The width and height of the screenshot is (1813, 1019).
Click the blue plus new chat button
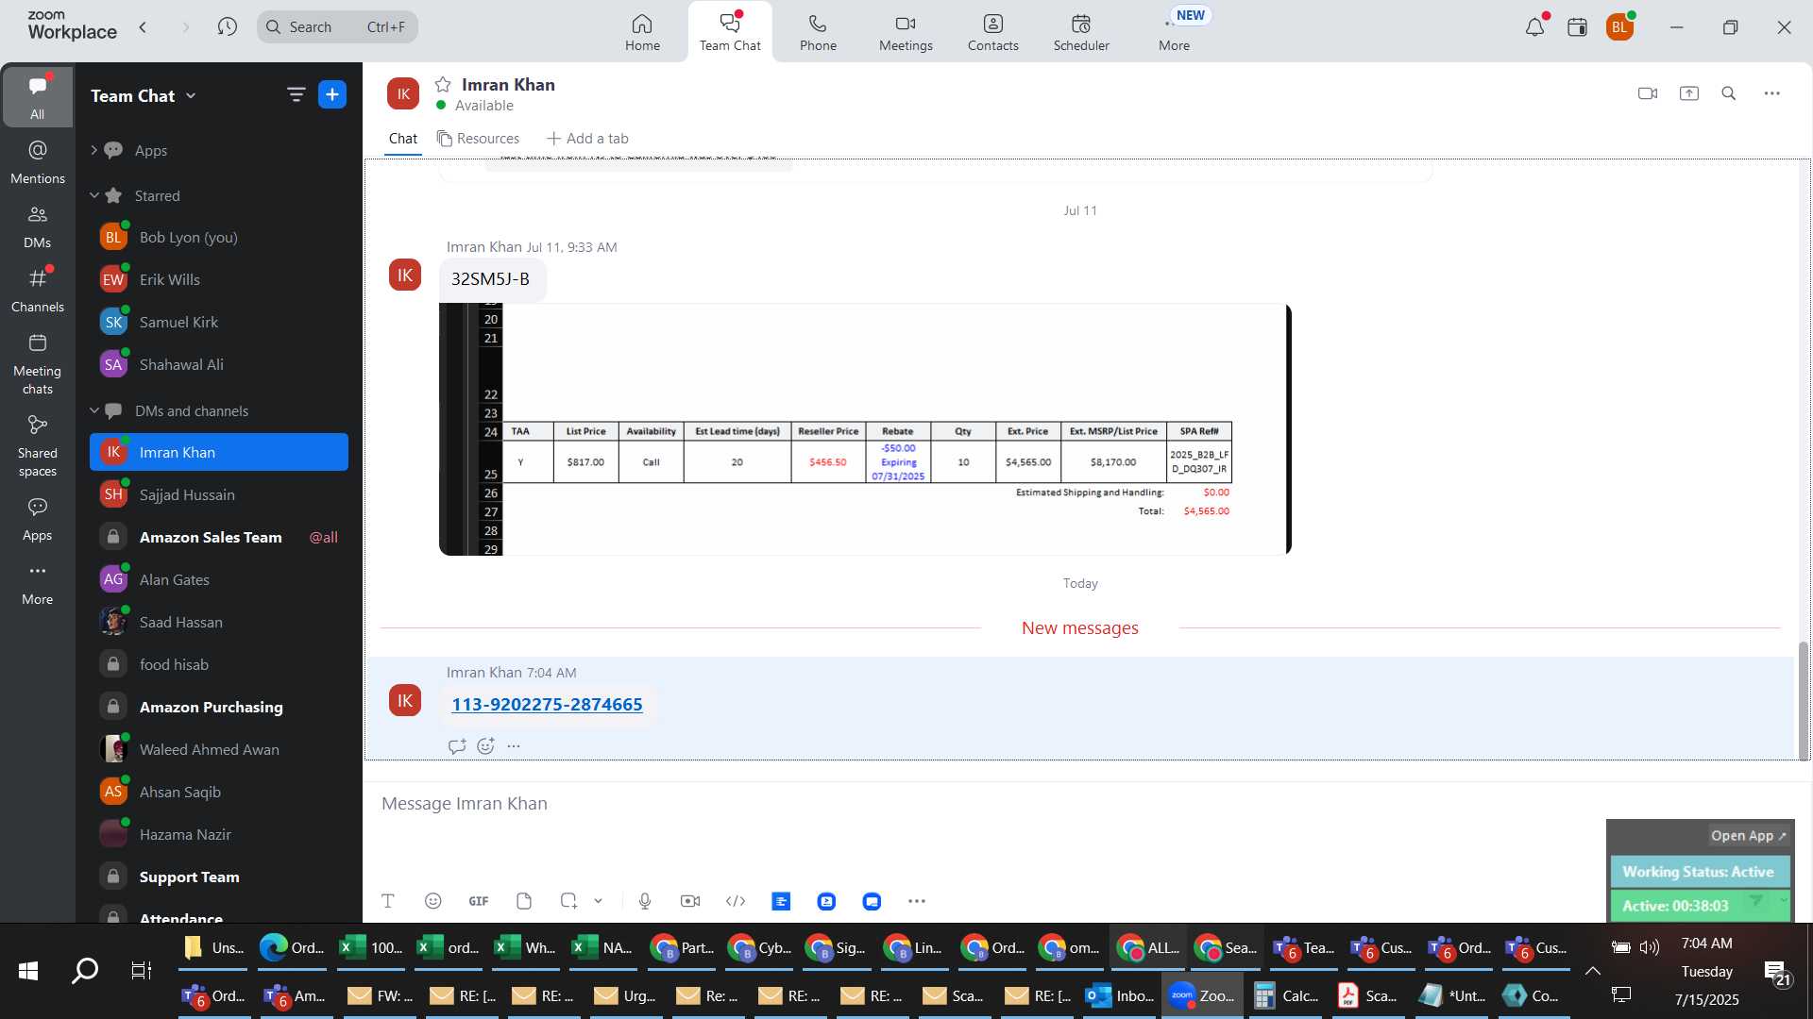pyautogui.click(x=332, y=94)
